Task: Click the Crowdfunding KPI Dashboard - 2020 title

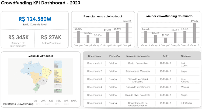Action: pyautogui.click(x=40, y=3)
